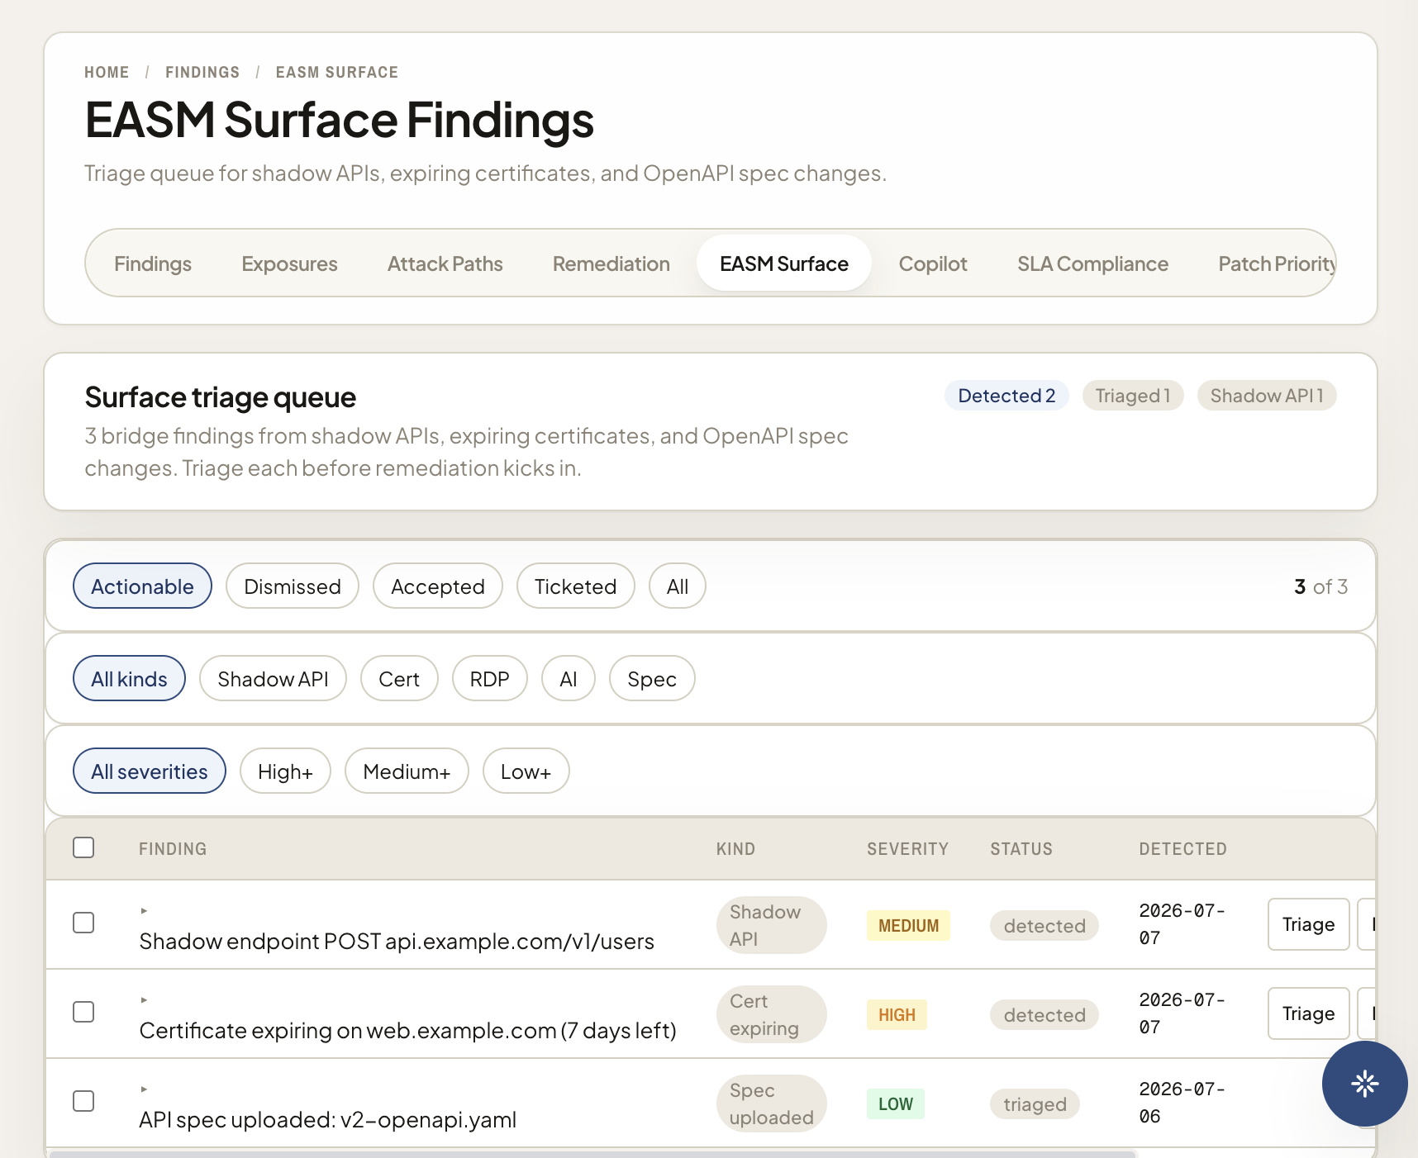This screenshot has width=1418, height=1158.
Task: Check the API spec uploaded finding row
Action: (83, 1101)
